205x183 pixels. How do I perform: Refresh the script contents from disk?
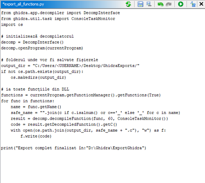[128, 4]
